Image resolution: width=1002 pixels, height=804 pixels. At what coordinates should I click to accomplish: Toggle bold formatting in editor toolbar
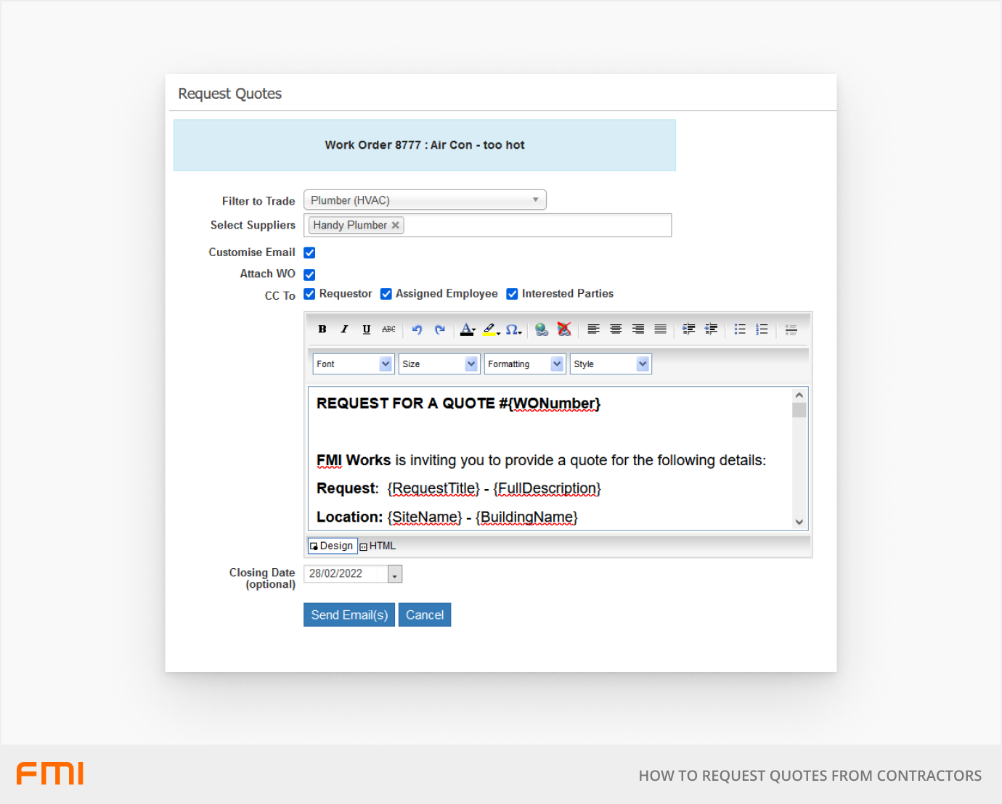[322, 329]
